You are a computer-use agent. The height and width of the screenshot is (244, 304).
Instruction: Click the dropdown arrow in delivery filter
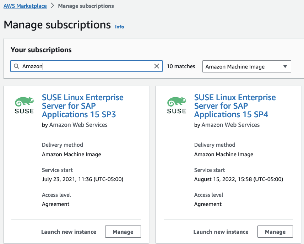coord(285,66)
